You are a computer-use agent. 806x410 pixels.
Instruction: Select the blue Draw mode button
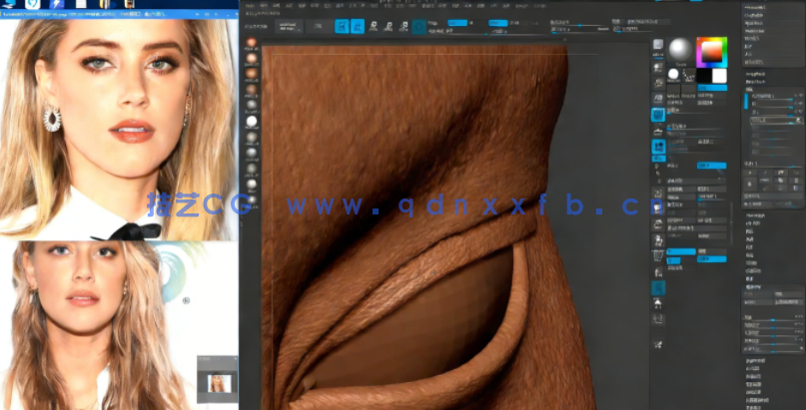click(358, 27)
